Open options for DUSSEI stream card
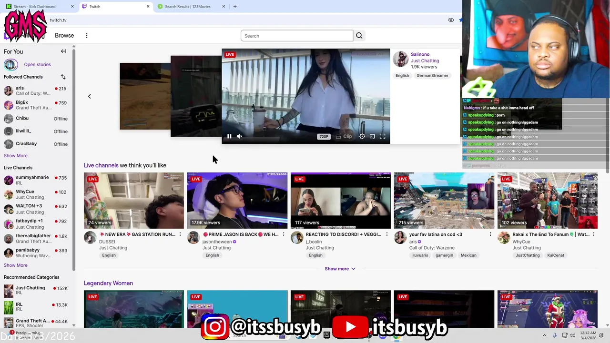This screenshot has width=610, height=343. (180, 234)
